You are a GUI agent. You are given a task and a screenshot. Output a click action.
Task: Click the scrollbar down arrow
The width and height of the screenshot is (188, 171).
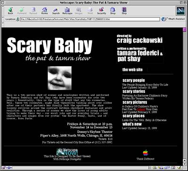pyautogui.click(x=185, y=164)
